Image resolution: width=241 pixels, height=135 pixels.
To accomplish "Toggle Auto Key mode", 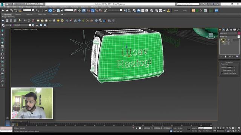I will point(194,128).
